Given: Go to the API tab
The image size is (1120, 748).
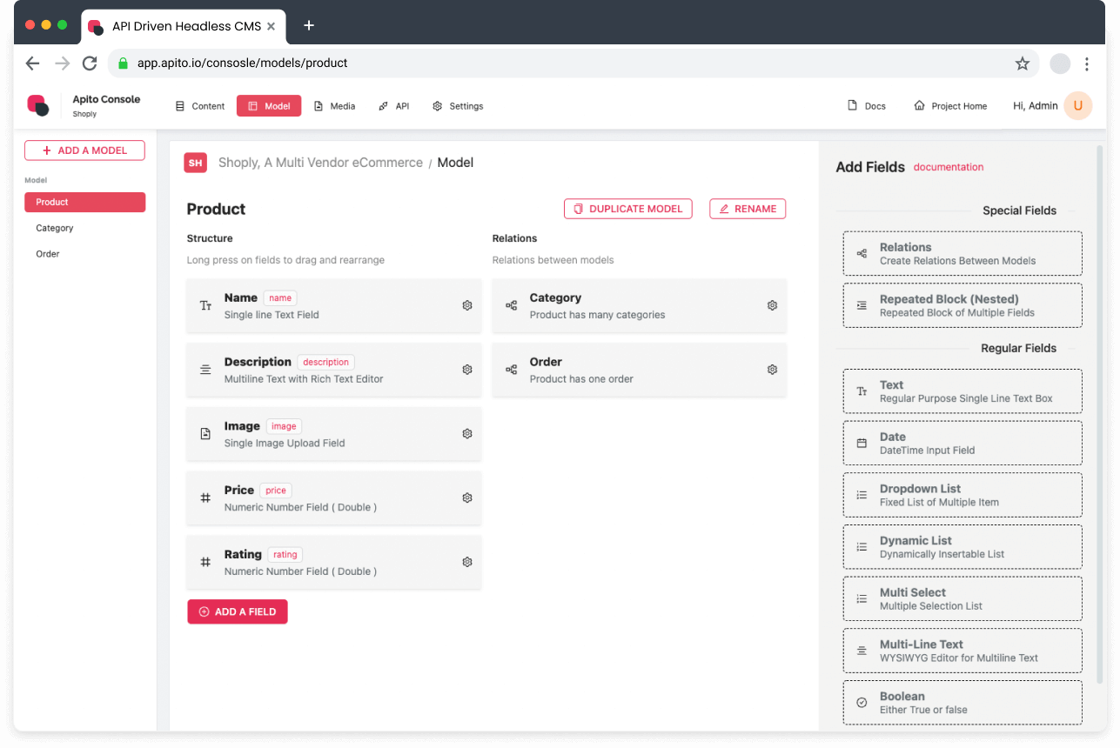Looking at the screenshot, I should tap(393, 106).
